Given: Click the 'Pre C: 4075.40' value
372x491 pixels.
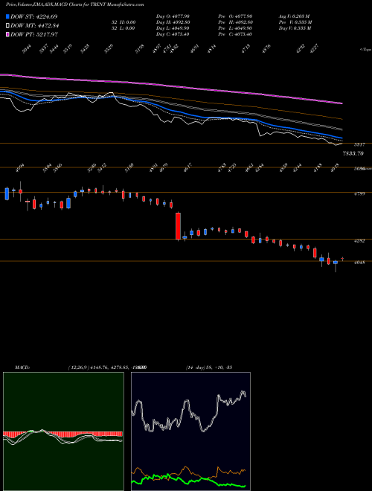Looking at the screenshot, I should coord(235,34).
